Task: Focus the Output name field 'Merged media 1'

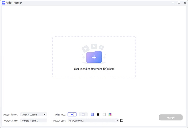Action: pos(34,120)
